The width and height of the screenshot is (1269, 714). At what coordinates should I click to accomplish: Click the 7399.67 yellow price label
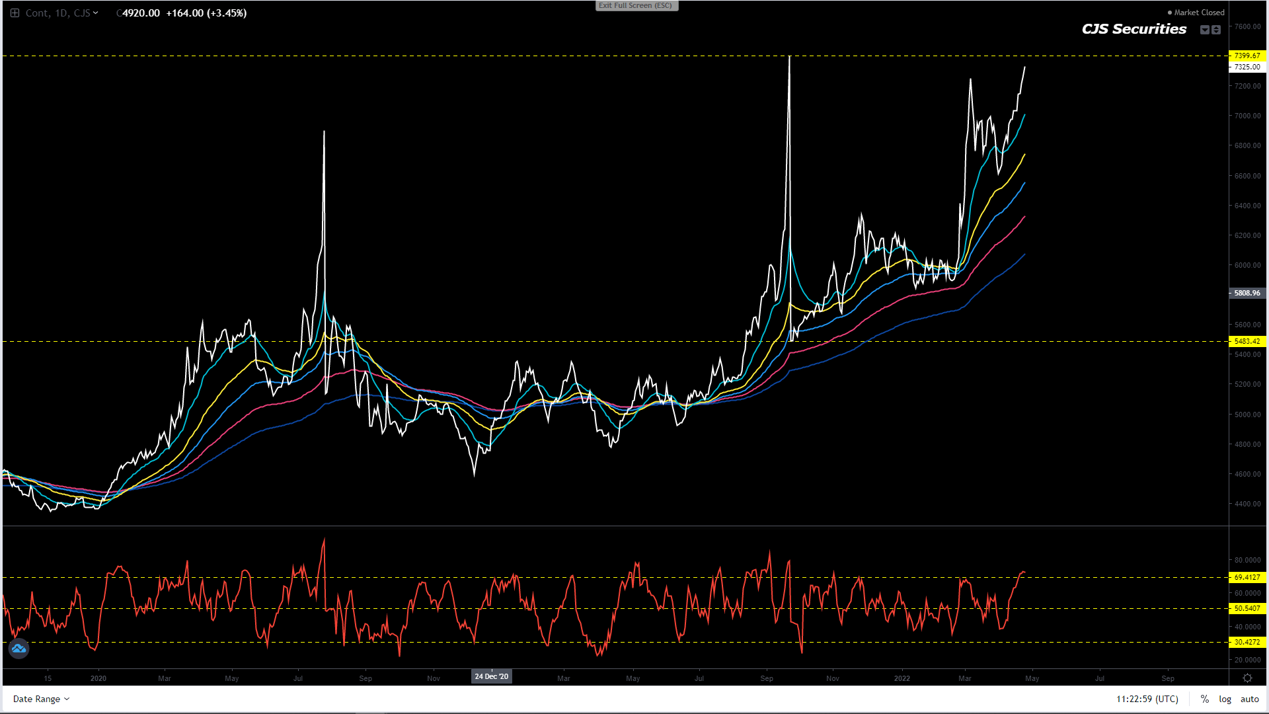tap(1247, 56)
